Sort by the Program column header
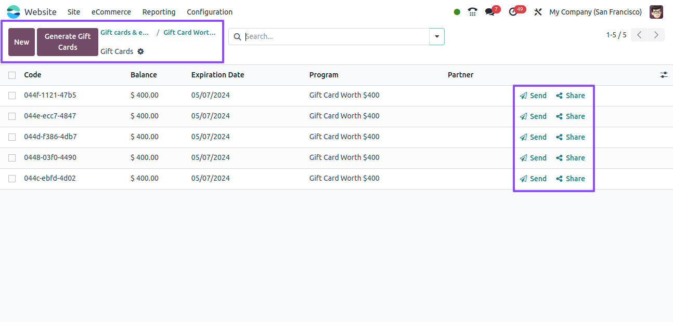This screenshot has width=673, height=322. coord(323,75)
